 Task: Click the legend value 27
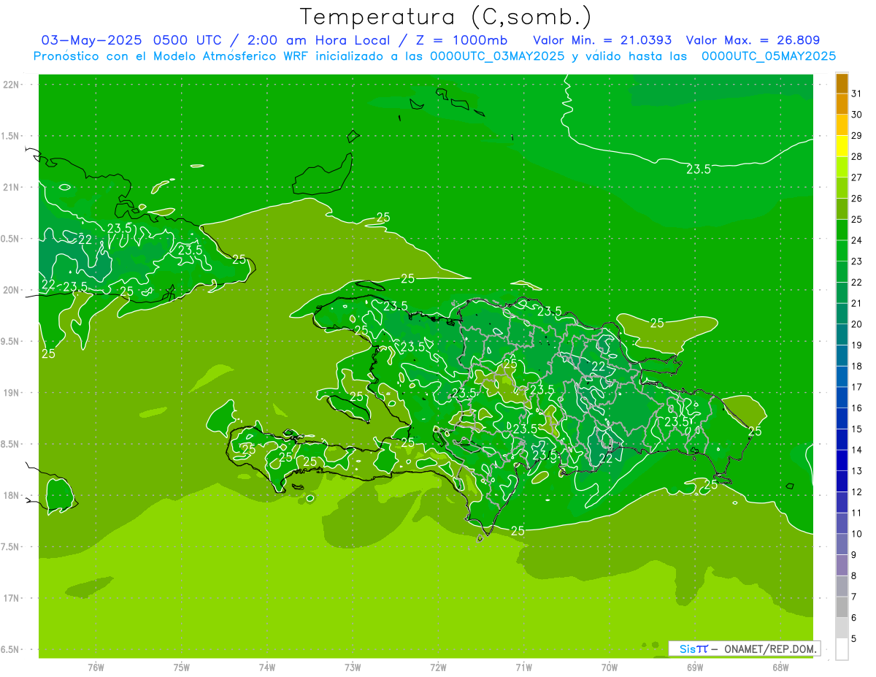(x=856, y=177)
